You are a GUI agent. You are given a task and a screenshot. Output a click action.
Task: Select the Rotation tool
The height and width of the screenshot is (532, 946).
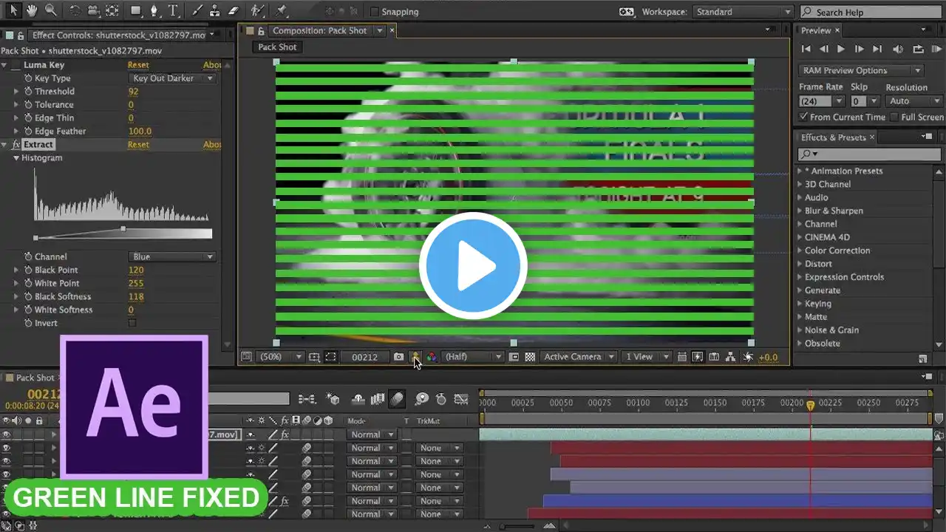pos(75,10)
